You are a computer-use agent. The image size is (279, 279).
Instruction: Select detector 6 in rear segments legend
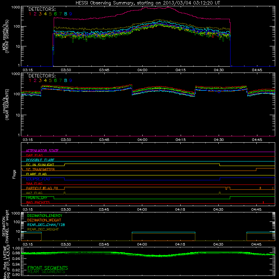[55, 81]
